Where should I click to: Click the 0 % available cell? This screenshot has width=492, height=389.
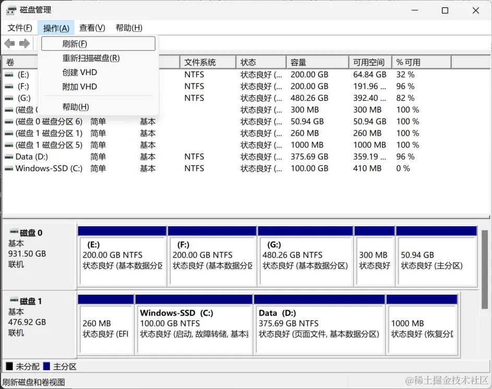(403, 168)
